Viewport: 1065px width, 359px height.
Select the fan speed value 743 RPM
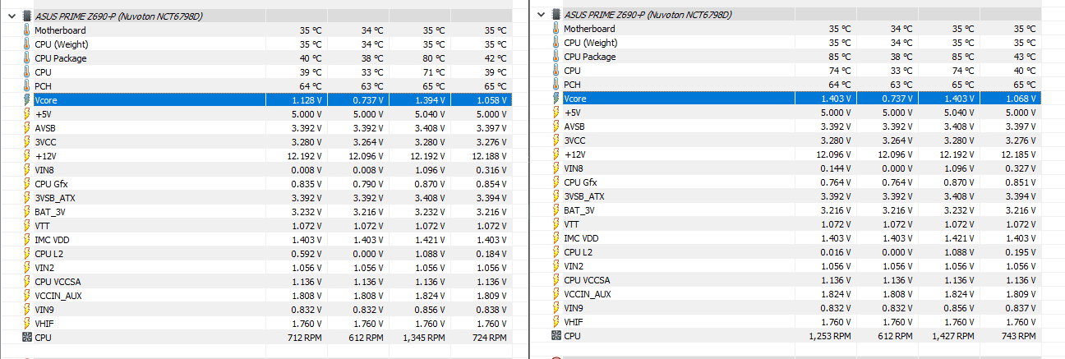point(1019,337)
